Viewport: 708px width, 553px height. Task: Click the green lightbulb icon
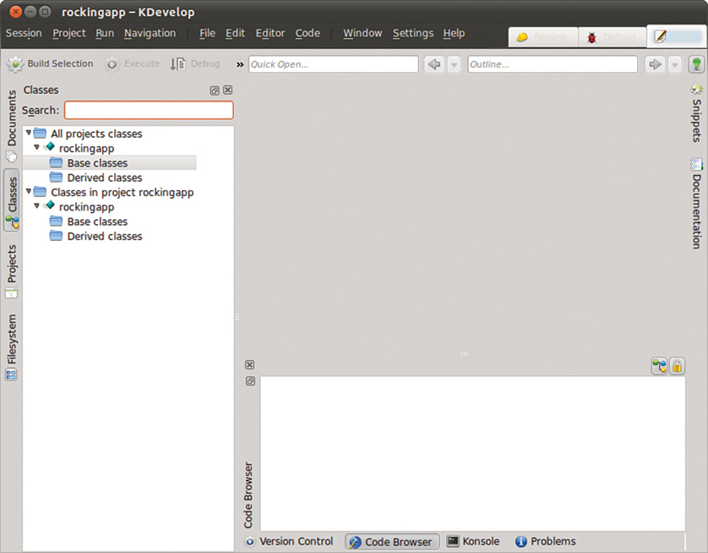(697, 64)
